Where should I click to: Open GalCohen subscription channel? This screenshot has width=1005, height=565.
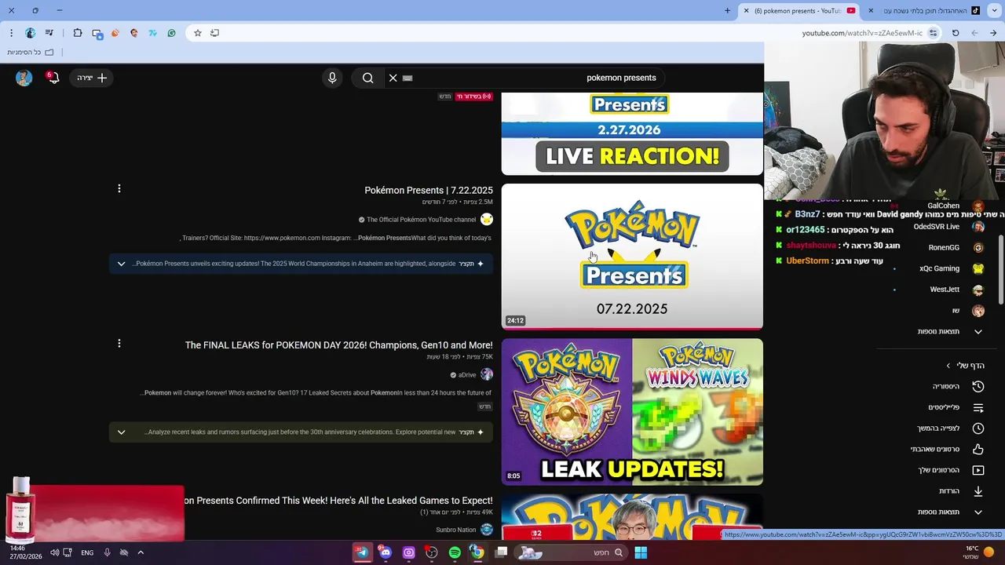click(x=955, y=206)
